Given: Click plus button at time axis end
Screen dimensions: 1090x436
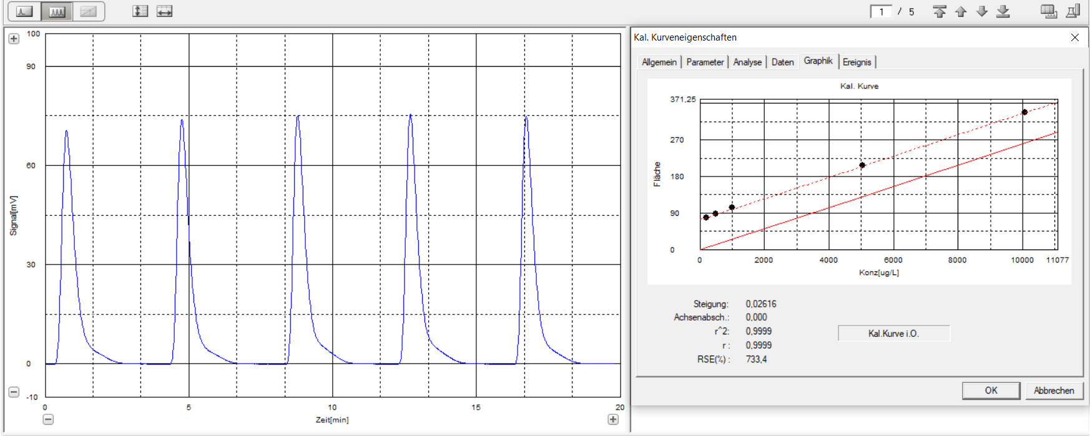Looking at the screenshot, I should (613, 419).
